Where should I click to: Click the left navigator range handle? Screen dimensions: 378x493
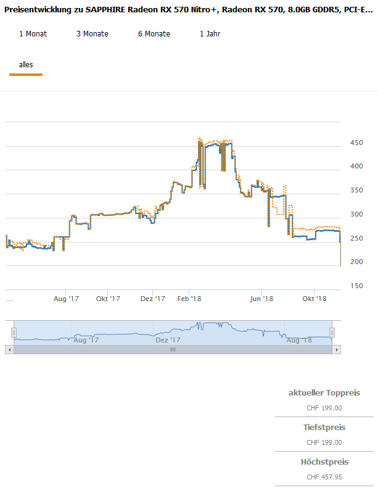click(x=14, y=333)
